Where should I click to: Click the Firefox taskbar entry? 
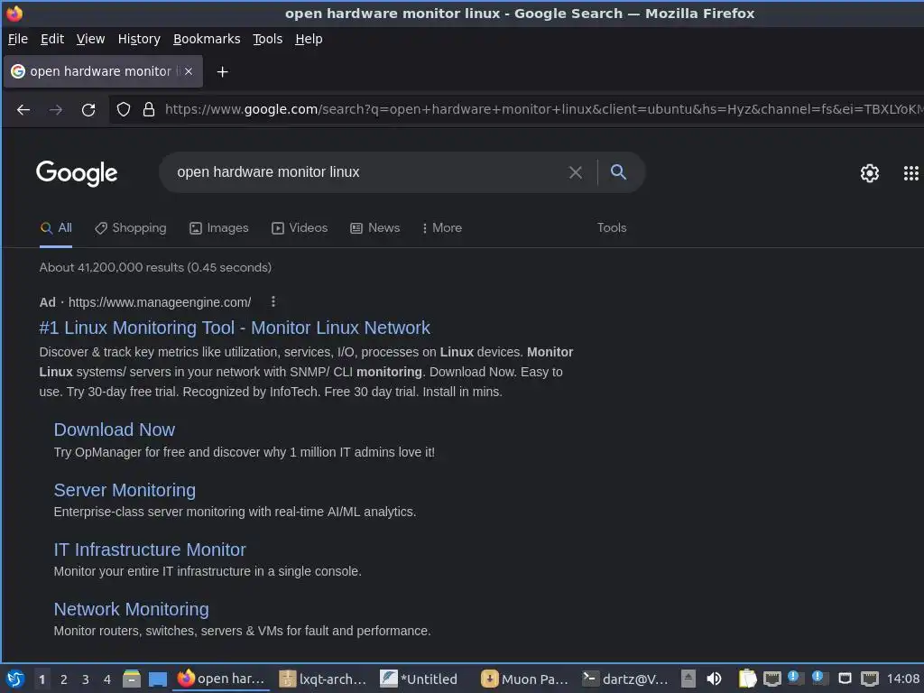pos(221,679)
